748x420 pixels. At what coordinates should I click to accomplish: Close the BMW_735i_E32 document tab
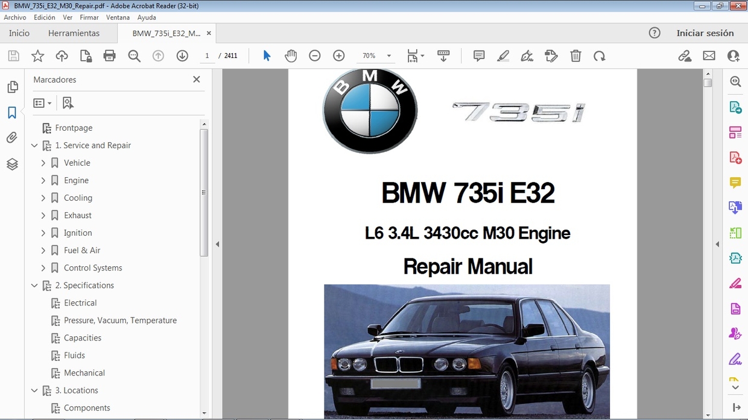(209, 33)
